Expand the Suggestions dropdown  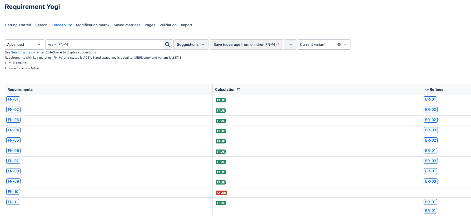[x=191, y=44]
